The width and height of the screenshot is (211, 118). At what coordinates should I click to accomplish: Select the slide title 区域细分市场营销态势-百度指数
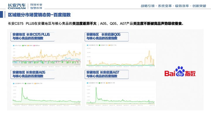39,15
